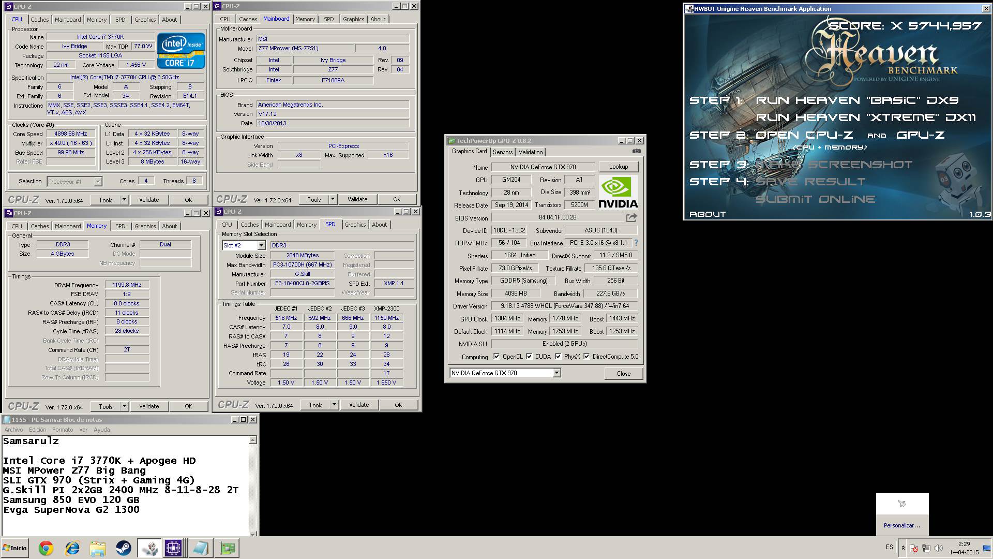Switch to SPD tab in Memory window
The image size is (993, 559).
[121, 226]
